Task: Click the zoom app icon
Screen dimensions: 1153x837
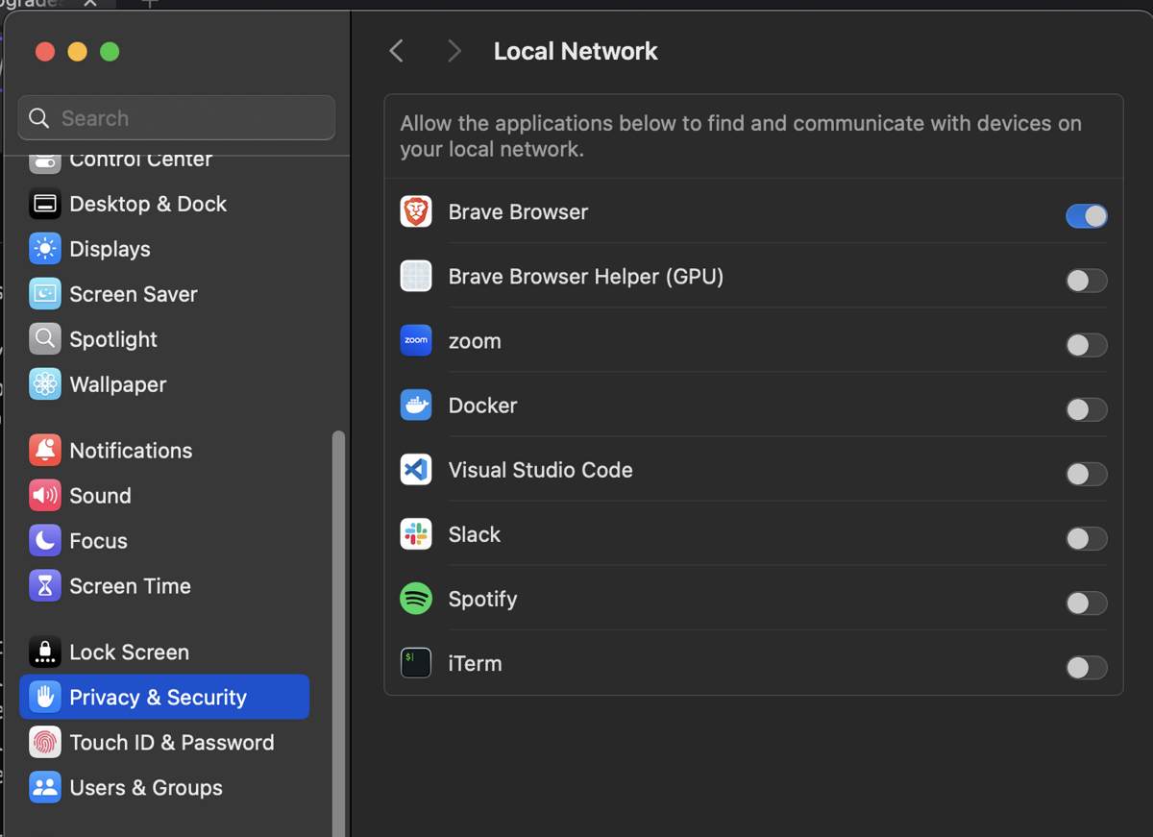Action: tap(416, 340)
